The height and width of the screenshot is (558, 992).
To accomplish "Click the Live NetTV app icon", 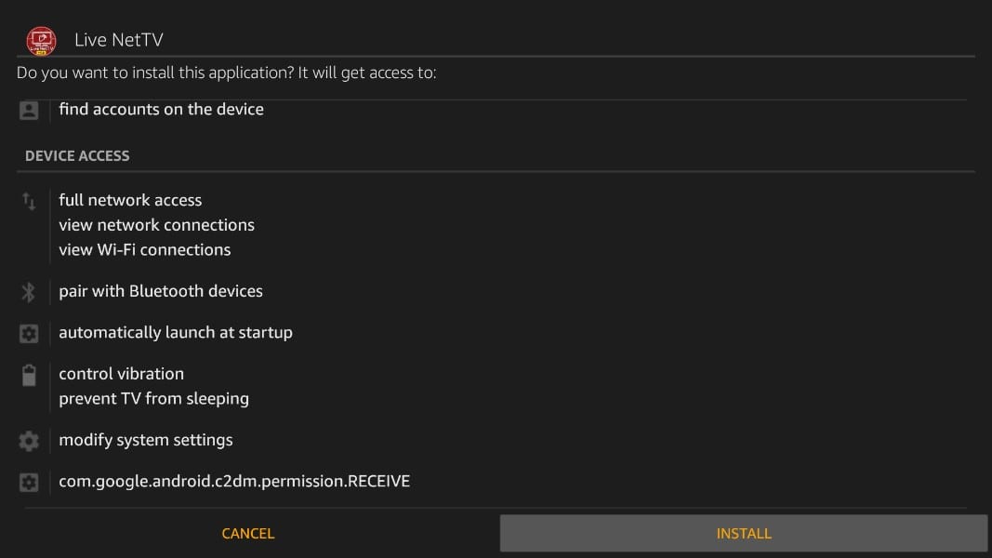I will click(x=41, y=40).
